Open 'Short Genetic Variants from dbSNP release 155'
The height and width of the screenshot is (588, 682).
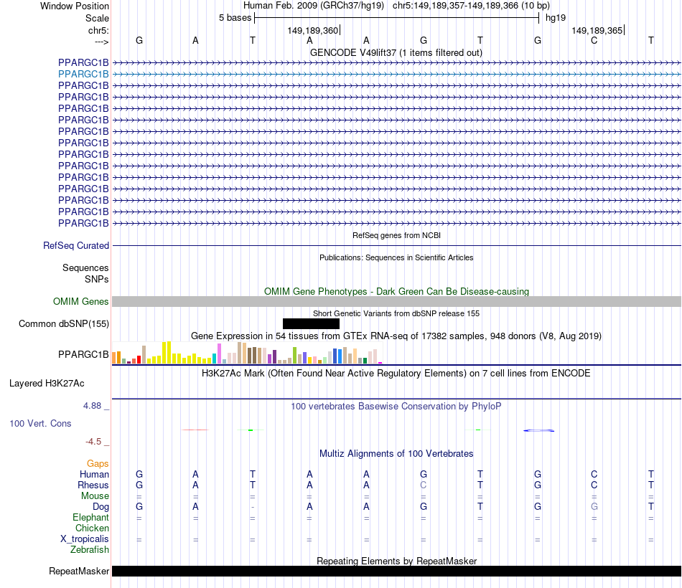[x=396, y=313]
